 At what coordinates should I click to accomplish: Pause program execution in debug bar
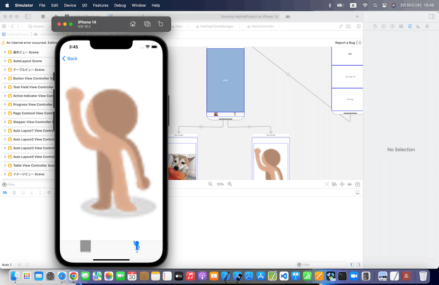coord(14,193)
